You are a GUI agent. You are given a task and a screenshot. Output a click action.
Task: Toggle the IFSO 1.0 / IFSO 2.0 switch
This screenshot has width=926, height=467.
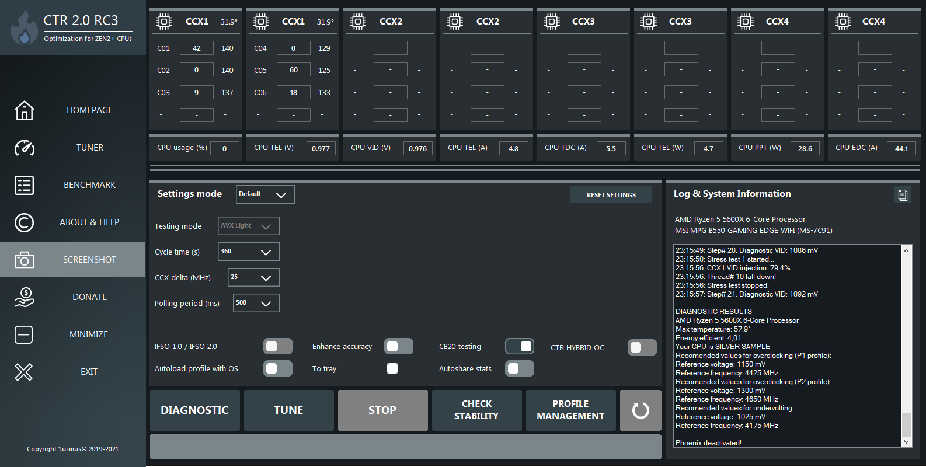pyautogui.click(x=278, y=347)
